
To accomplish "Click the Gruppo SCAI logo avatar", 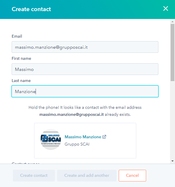I will (x=51, y=139).
